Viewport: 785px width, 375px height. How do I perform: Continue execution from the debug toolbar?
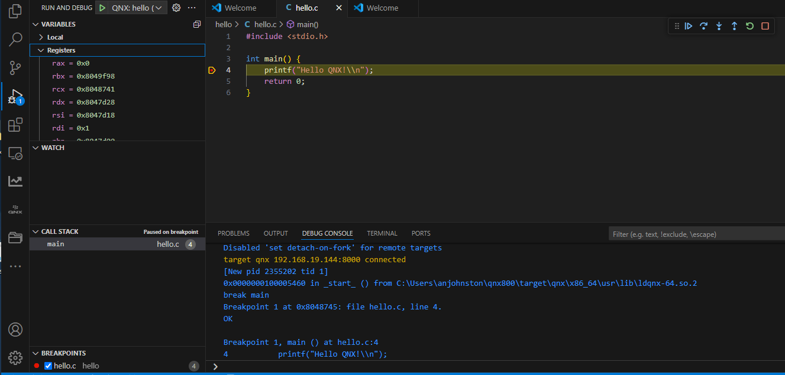689,26
